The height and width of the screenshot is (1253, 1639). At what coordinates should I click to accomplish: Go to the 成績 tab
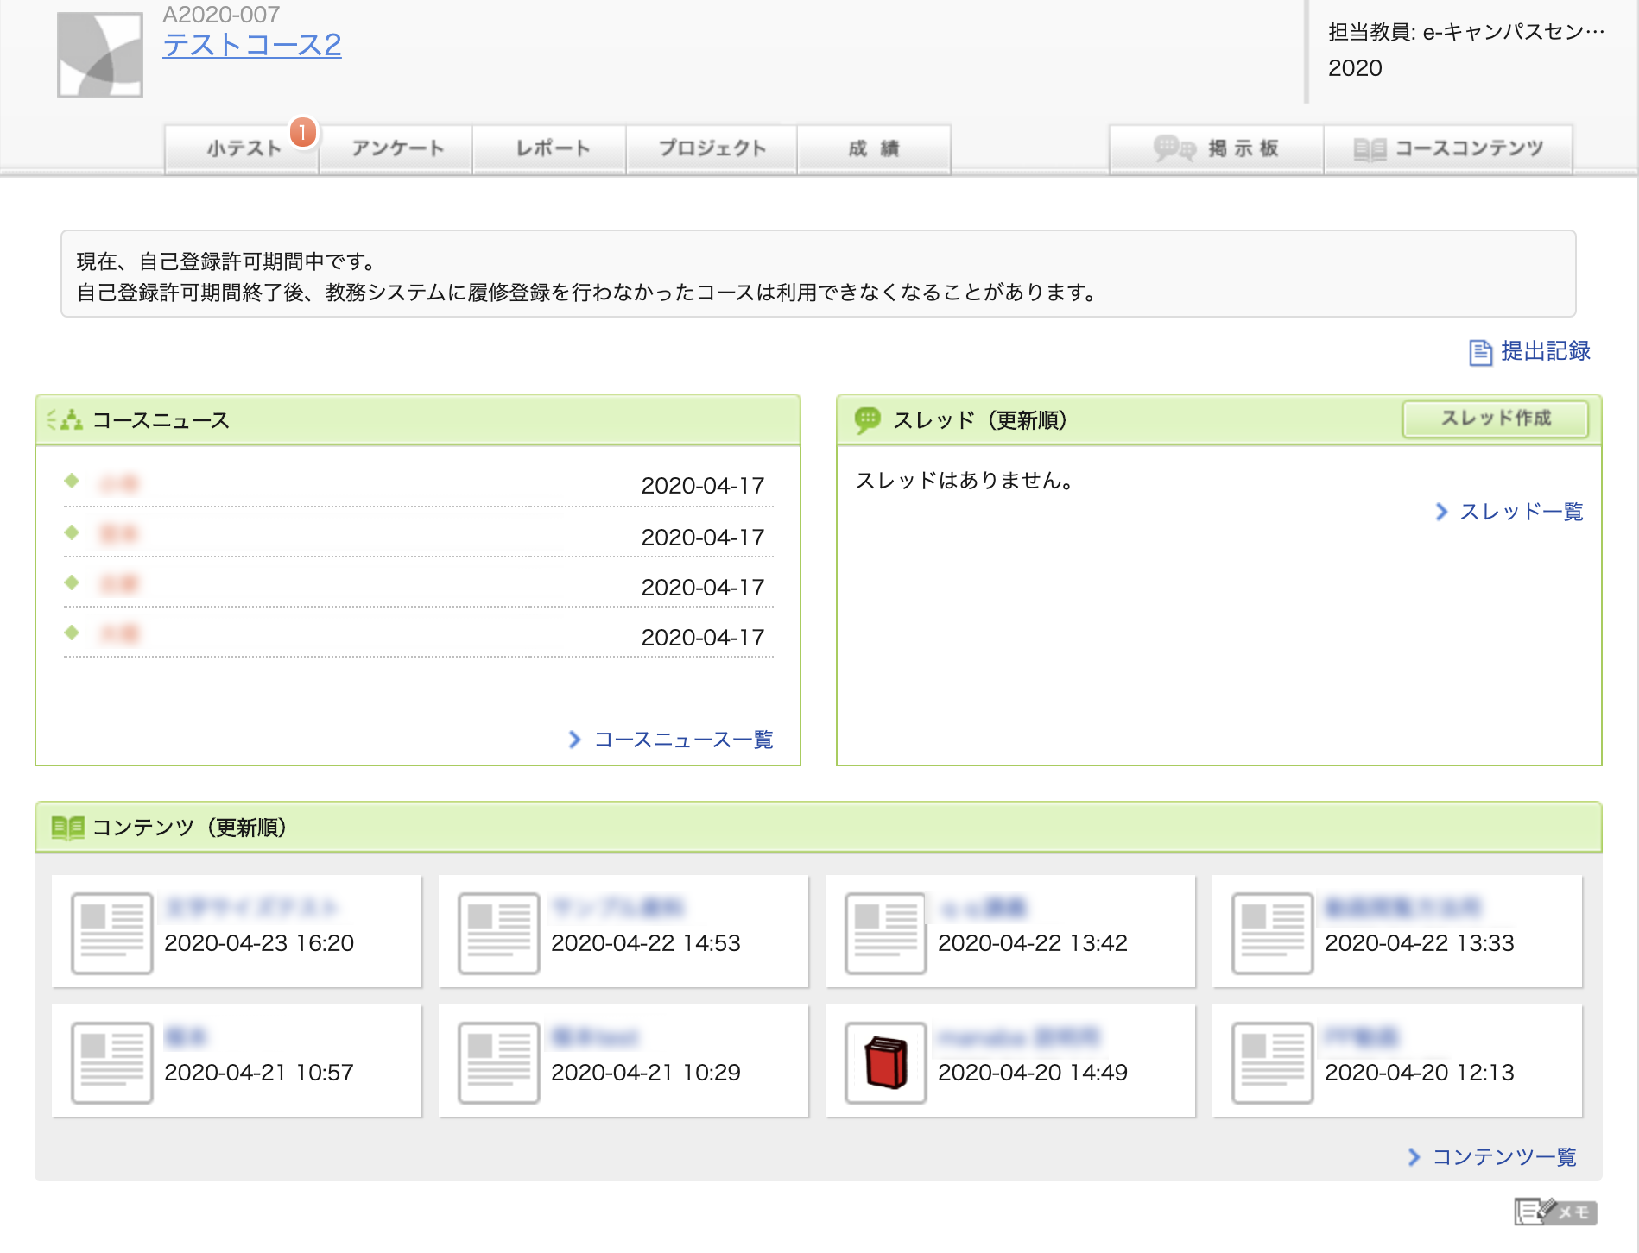point(874,149)
